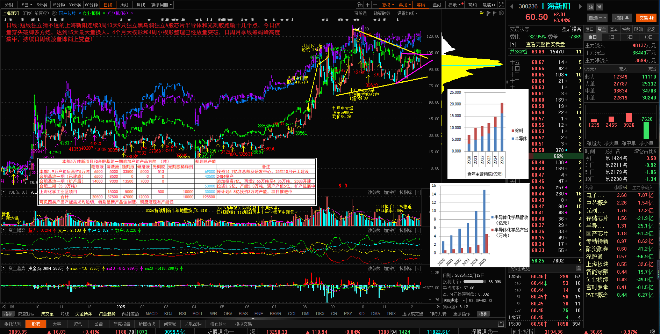Open help for the 资金博弈 indicator
This screenshot has height=334, width=660.
4,230
